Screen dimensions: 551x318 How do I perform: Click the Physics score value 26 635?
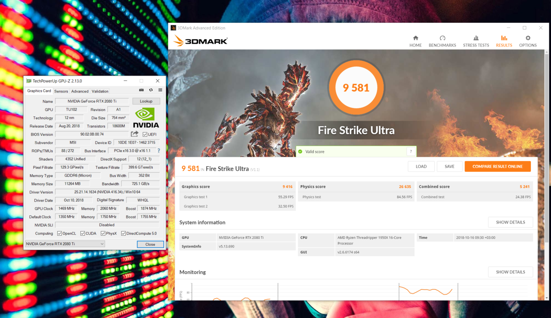405,187
